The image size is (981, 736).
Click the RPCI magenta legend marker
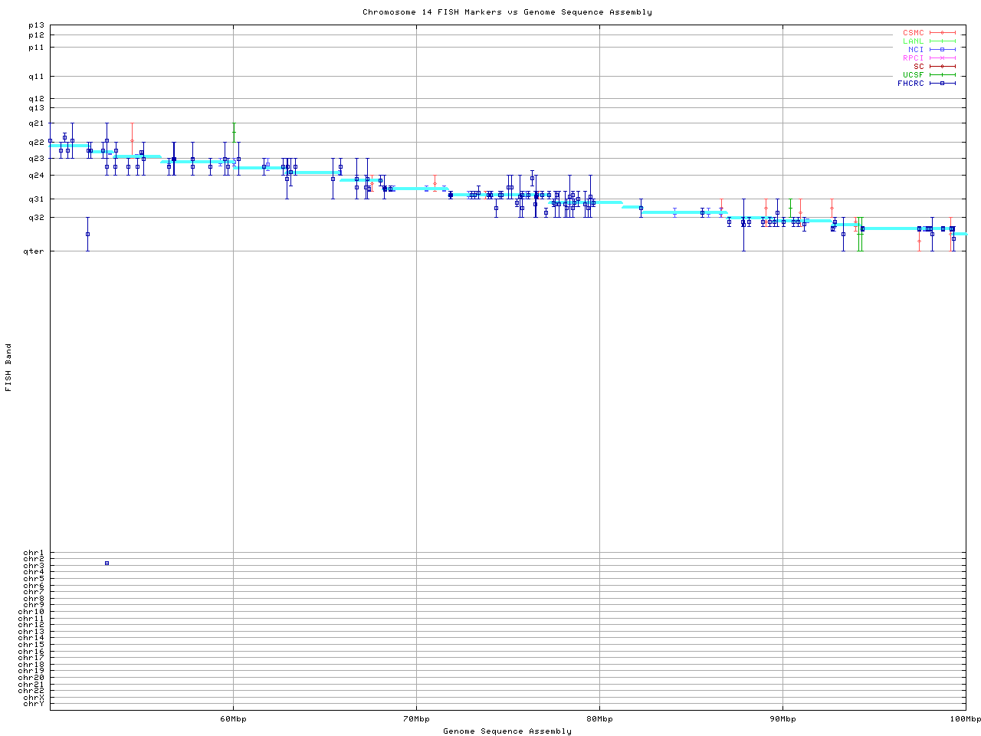pos(942,58)
